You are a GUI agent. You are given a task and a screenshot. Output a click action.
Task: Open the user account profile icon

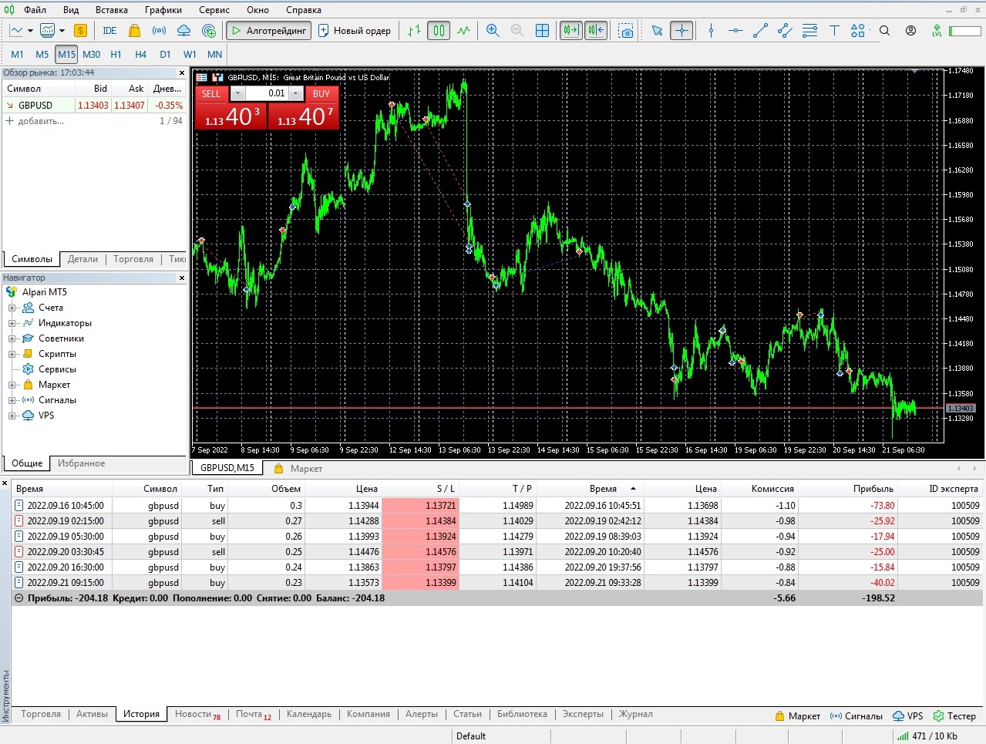click(910, 31)
